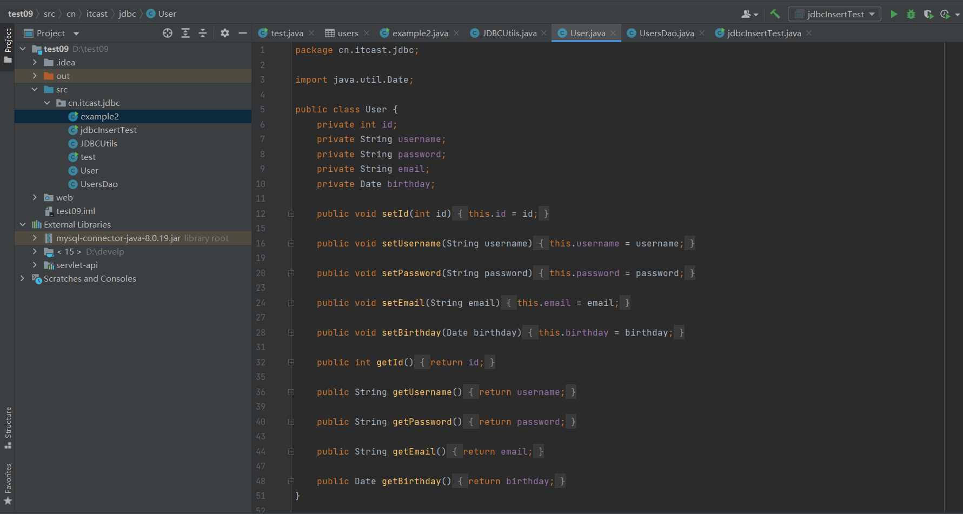Click the Build project hammer icon
The height and width of the screenshot is (514, 963).
pyautogui.click(x=775, y=14)
